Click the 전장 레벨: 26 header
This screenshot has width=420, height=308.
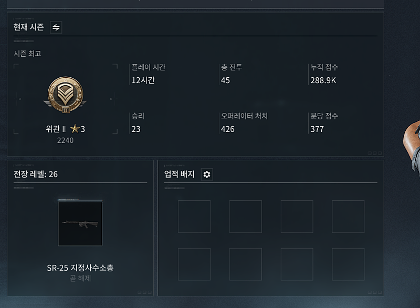pos(36,174)
